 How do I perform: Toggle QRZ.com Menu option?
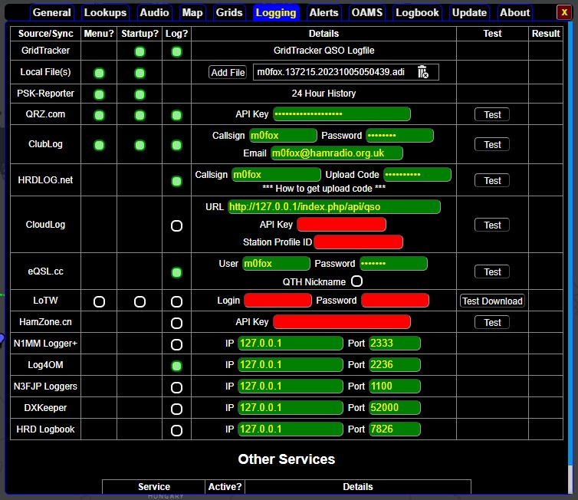[99, 115]
